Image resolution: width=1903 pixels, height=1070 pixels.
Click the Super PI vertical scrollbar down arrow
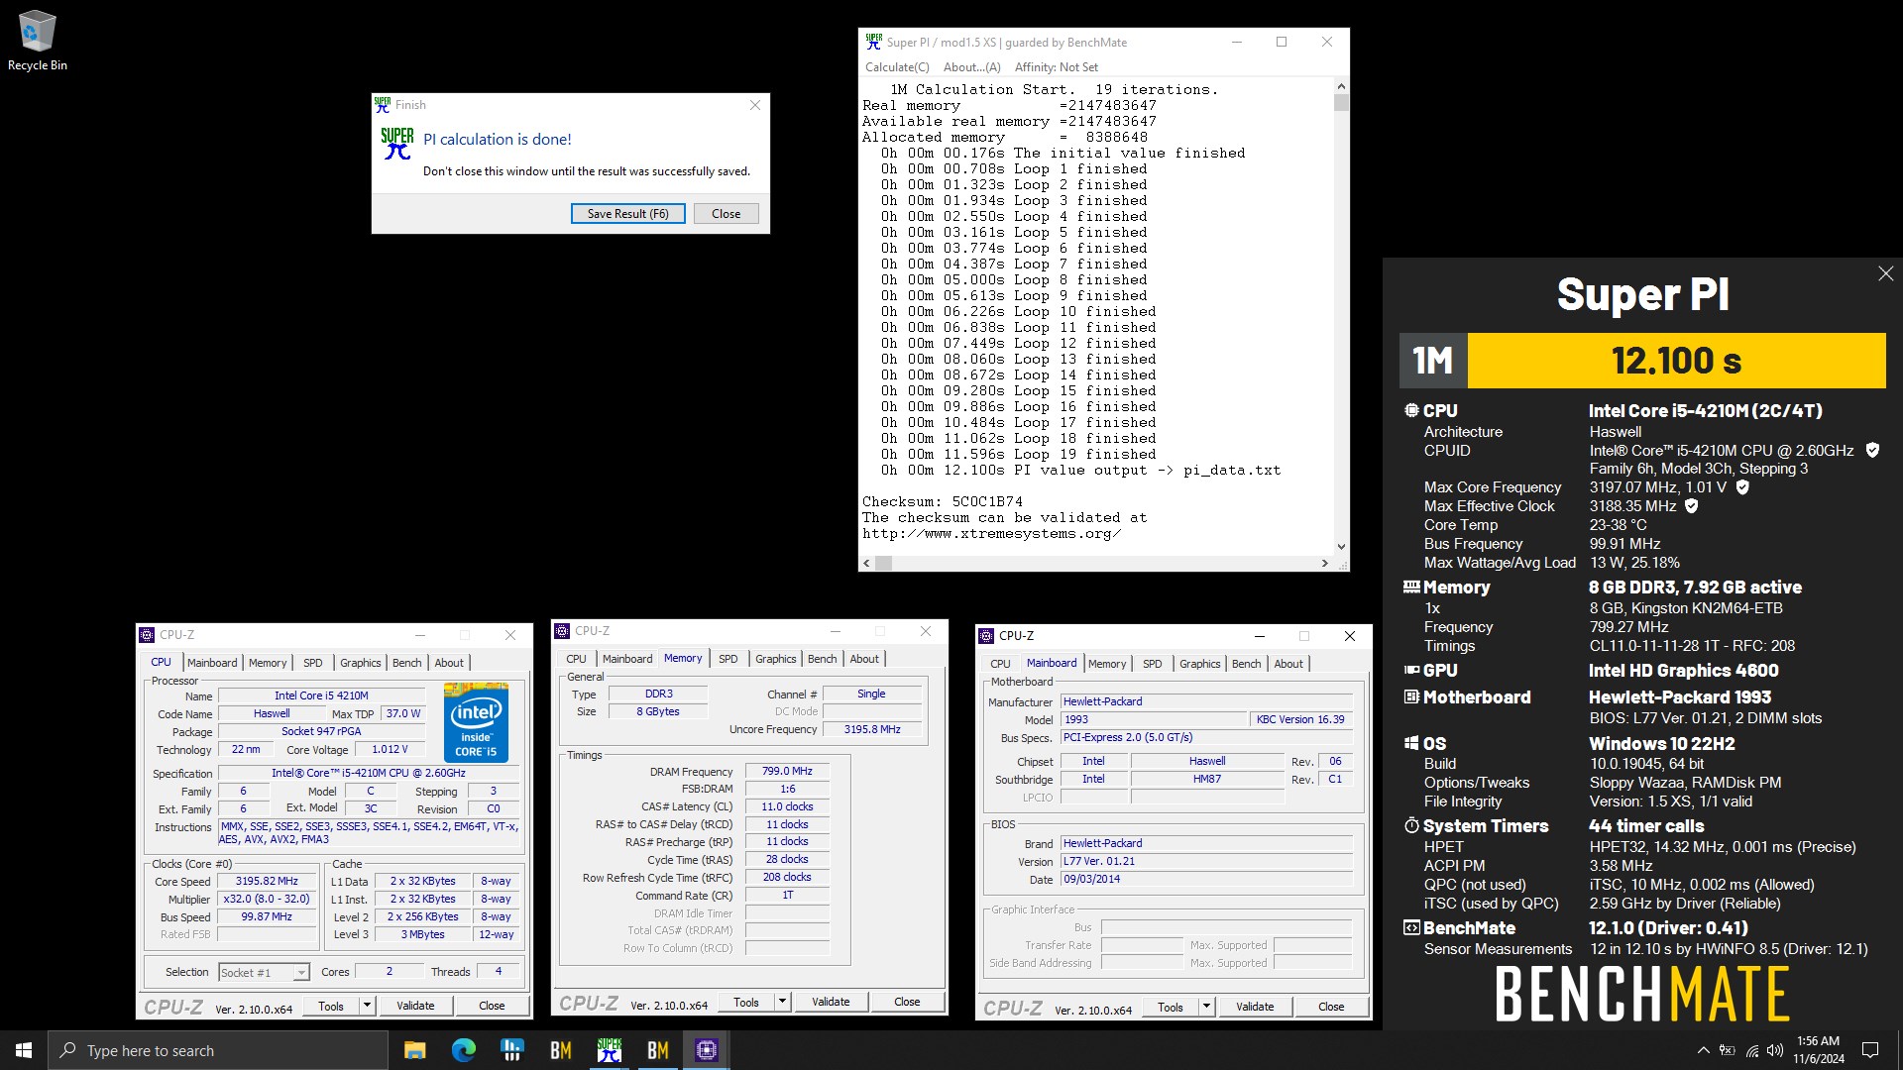(x=1341, y=546)
